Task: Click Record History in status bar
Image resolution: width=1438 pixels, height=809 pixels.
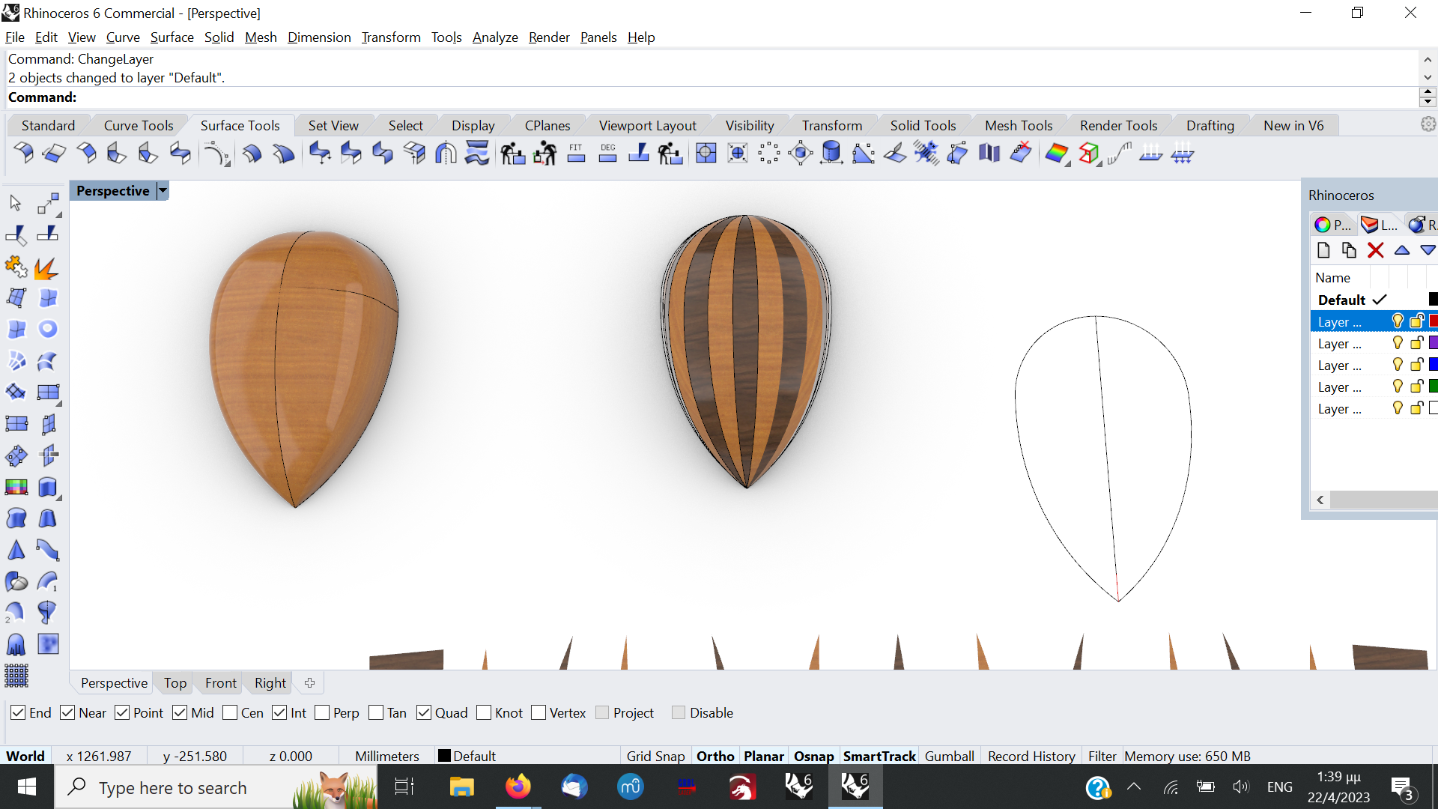Action: tap(1031, 756)
